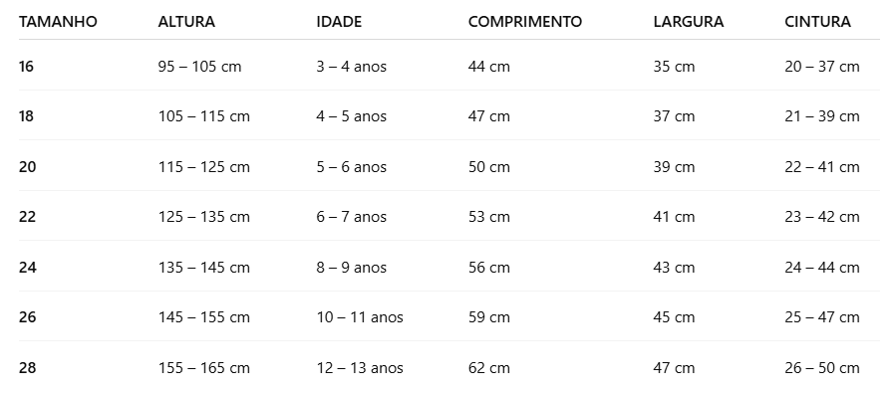
Task: Click size 22 row label
Action: coord(27,217)
